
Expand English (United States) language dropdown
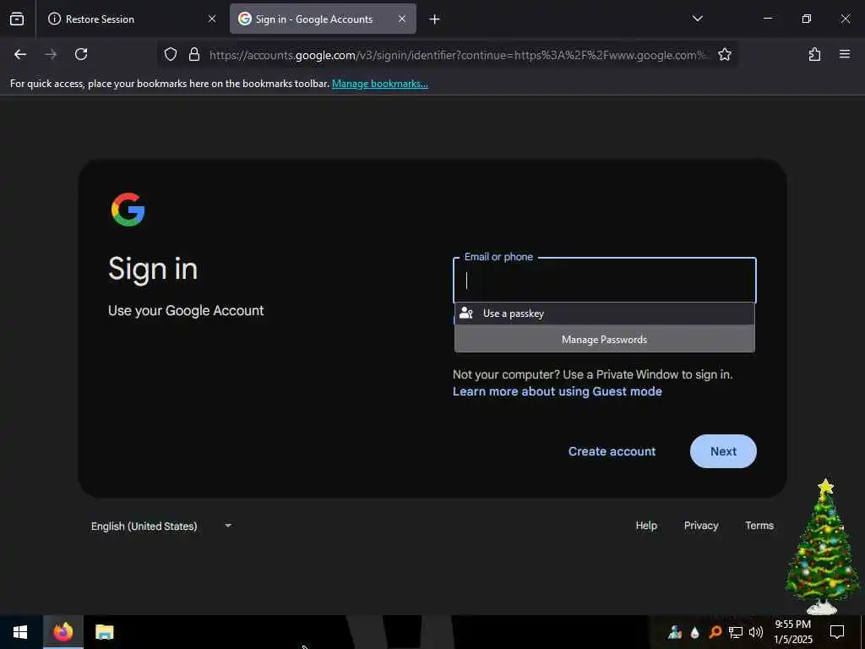tap(161, 526)
